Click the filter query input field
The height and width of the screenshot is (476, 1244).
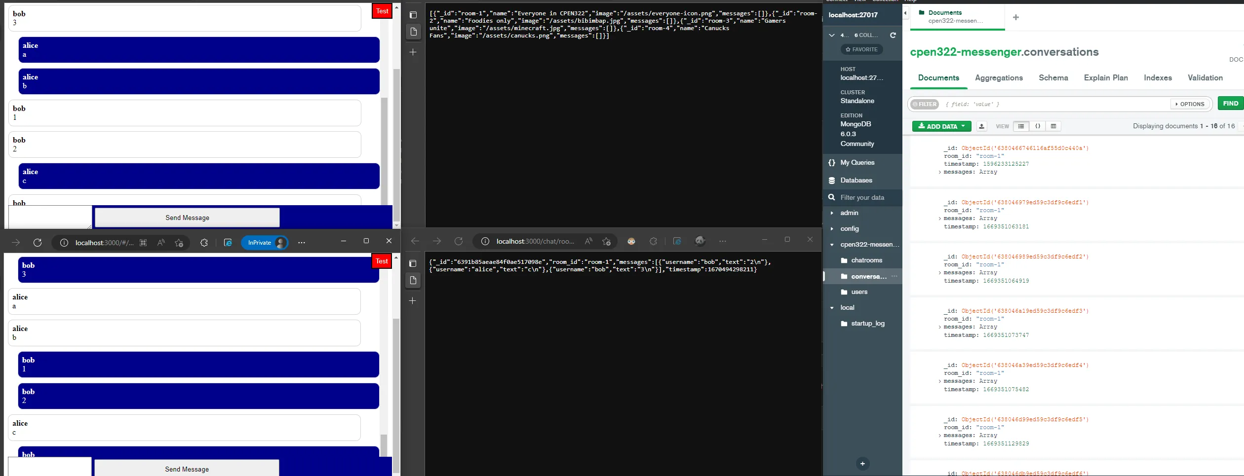1056,104
